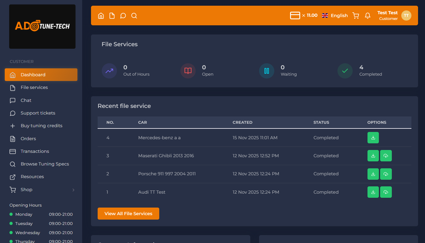
Task: Click the Out of Hours trend icon
Action: coord(109,71)
